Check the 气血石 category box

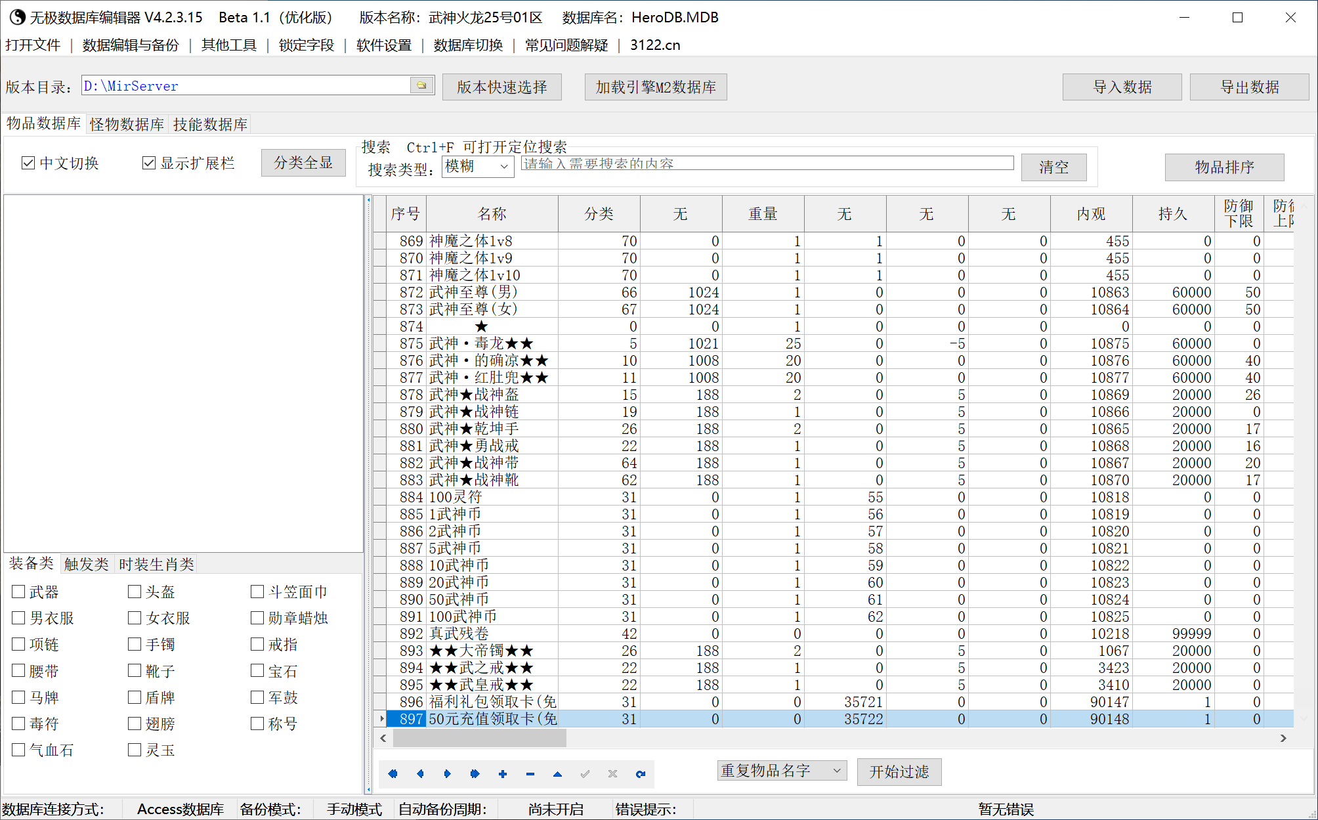[x=19, y=750]
